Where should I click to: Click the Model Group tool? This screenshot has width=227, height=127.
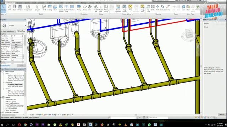point(106,8)
